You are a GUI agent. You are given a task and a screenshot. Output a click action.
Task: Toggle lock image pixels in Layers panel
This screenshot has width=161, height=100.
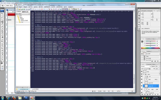pyautogui.click(x=146, y=69)
